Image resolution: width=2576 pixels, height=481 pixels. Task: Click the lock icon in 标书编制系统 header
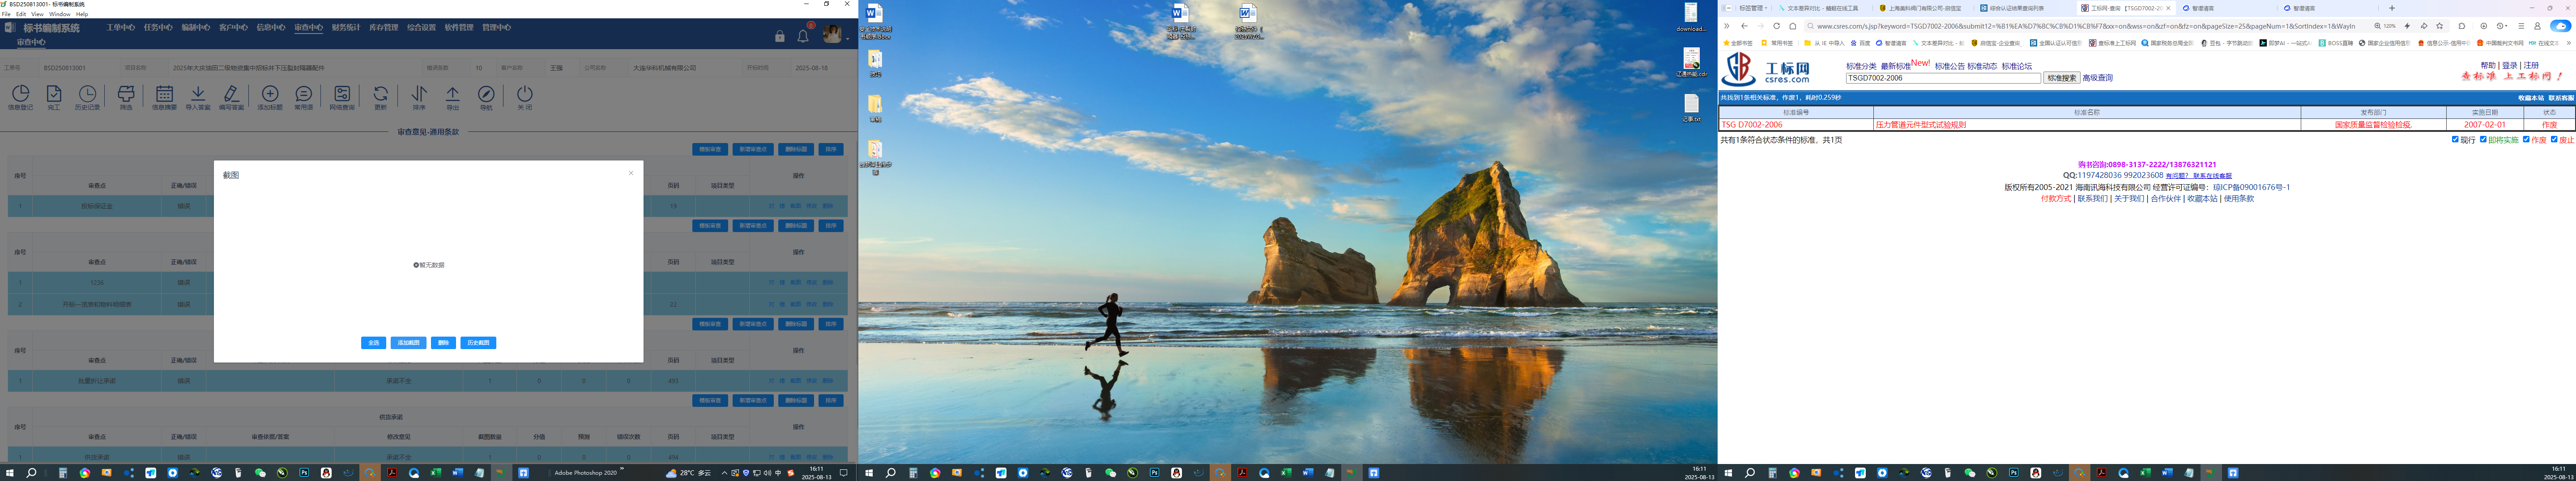pos(780,36)
